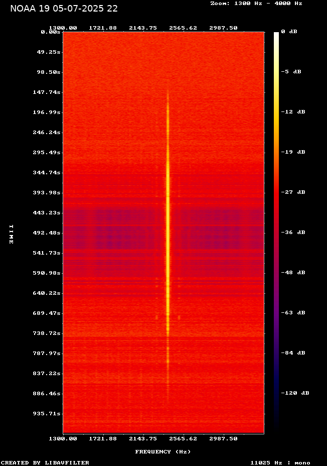Click the 11025 Hz : mono label
This screenshot has height=466, width=327.
coord(280,462)
